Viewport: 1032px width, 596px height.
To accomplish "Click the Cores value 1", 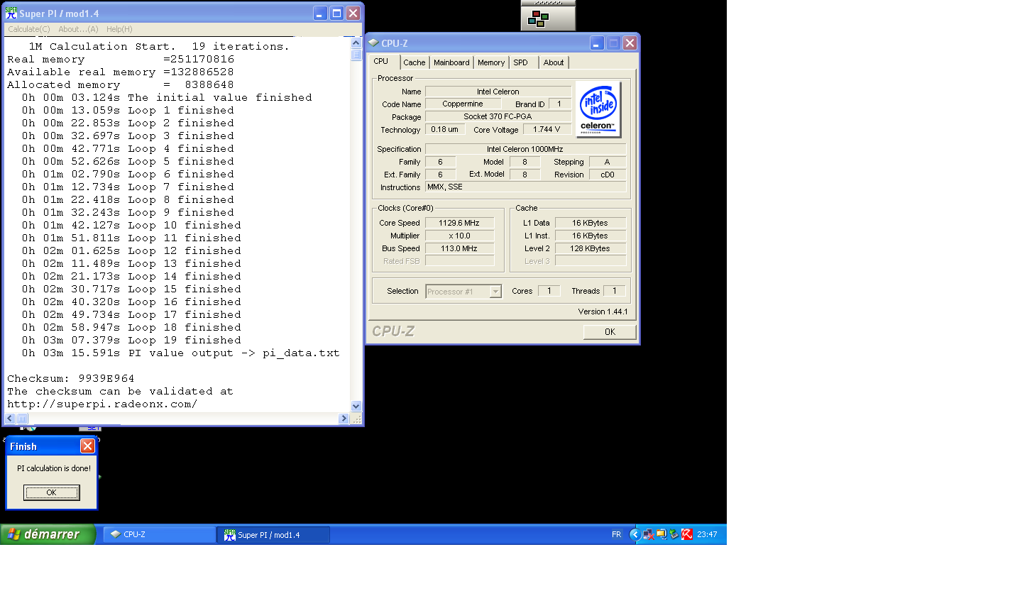I will [x=549, y=291].
